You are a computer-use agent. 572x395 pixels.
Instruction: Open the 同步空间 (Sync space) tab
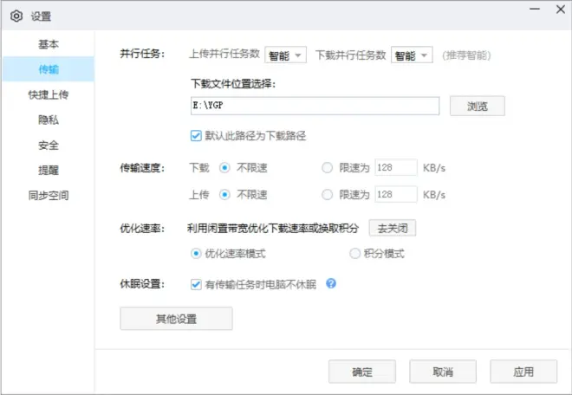[49, 195]
